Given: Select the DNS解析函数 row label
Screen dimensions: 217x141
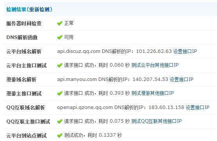Looking at the screenshot, I should click(22, 37).
